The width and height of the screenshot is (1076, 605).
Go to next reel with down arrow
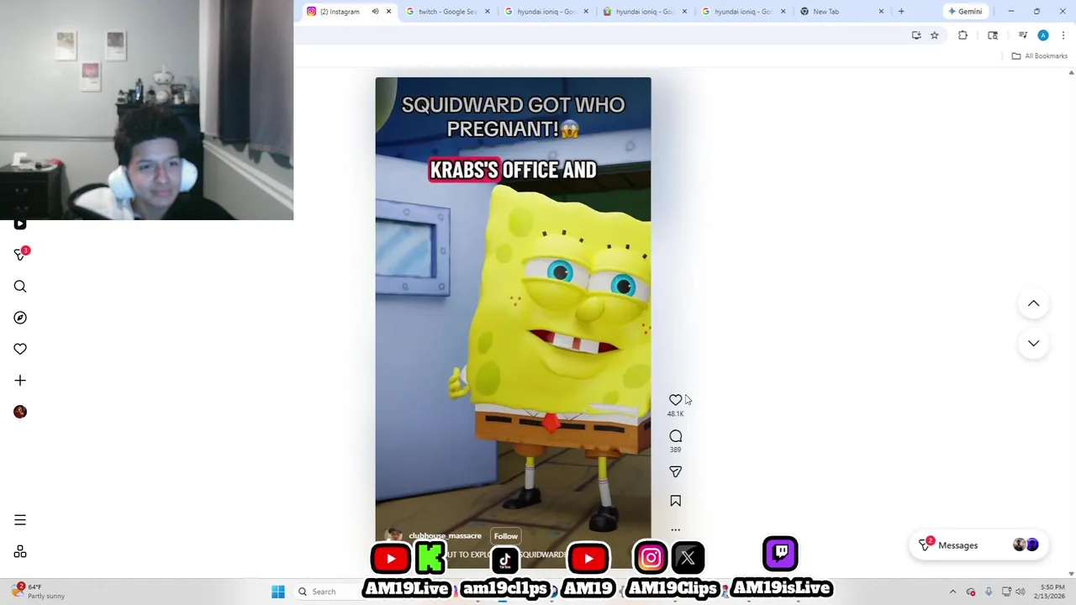coord(1033,343)
